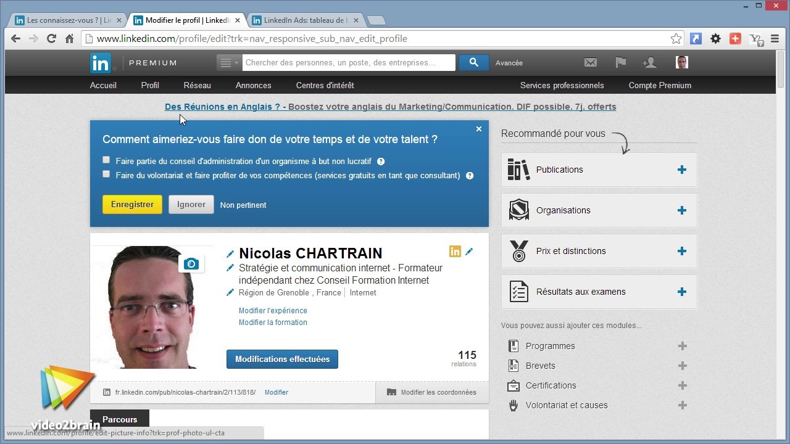790x444 pixels.
Task: Click help icon after volontariat option
Action: [x=470, y=176]
